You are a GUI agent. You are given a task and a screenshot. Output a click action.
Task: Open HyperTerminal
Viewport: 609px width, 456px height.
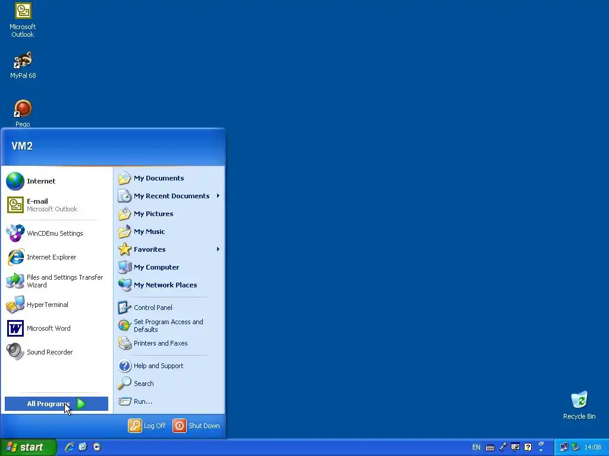pyautogui.click(x=56, y=305)
